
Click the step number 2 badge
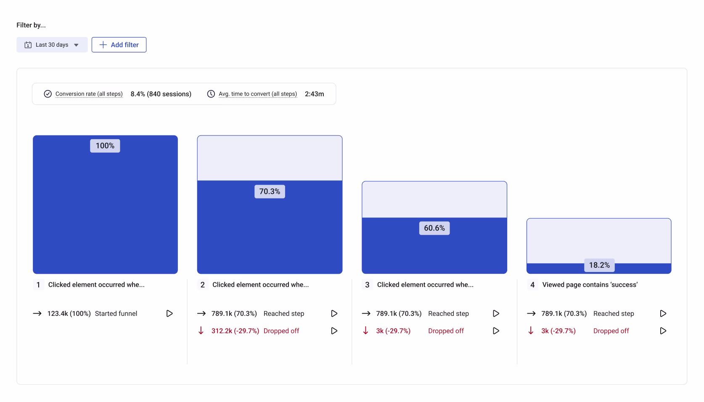(x=203, y=285)
